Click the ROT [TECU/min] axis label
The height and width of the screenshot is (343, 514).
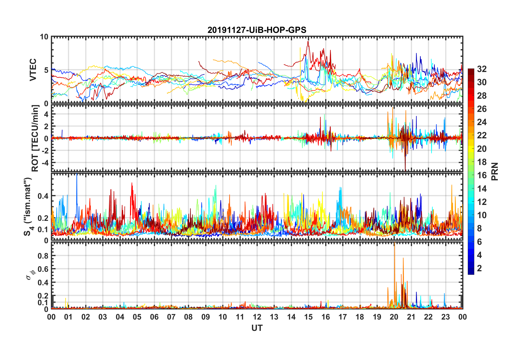coord(35,138)
